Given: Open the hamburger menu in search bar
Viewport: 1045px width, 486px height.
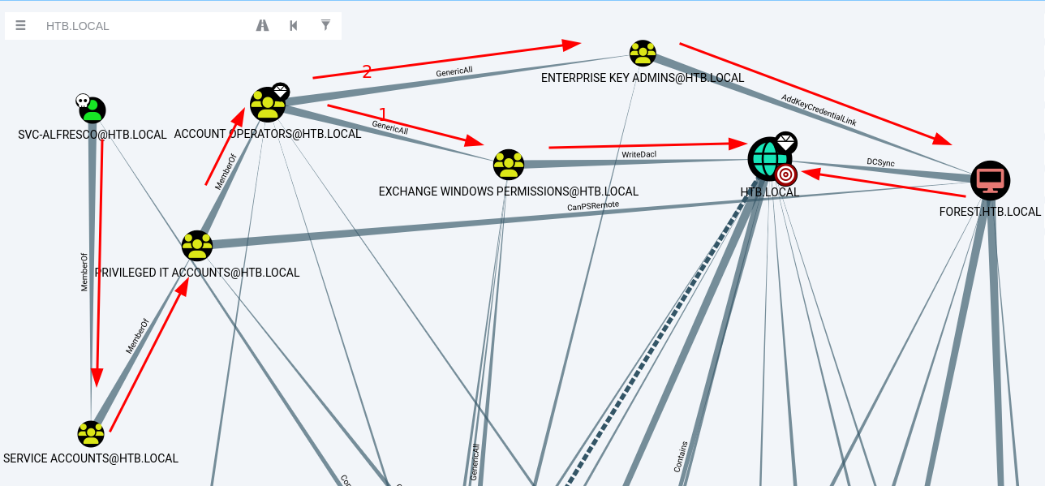Looking at the screenshot, I should (x=20, y=26).
